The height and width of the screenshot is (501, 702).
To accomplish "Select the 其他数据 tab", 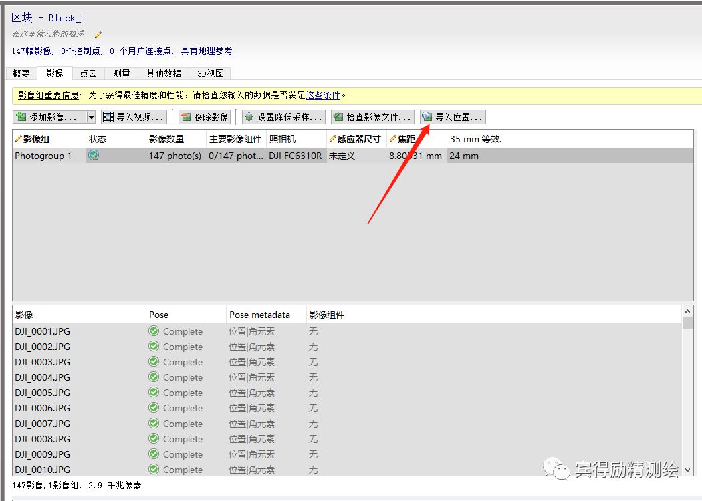I will (163, 73).
